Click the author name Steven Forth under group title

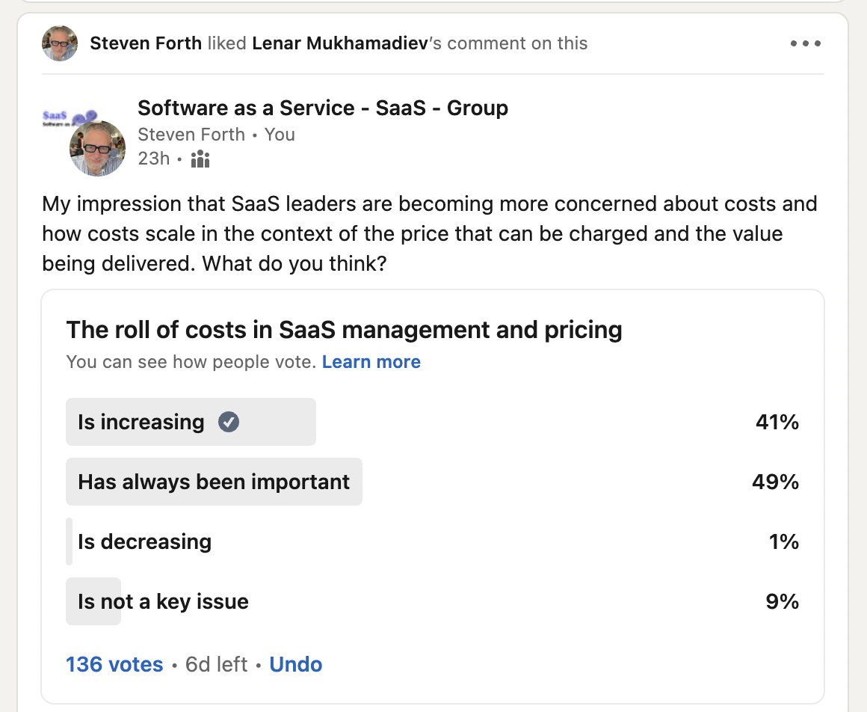point(191,135)
